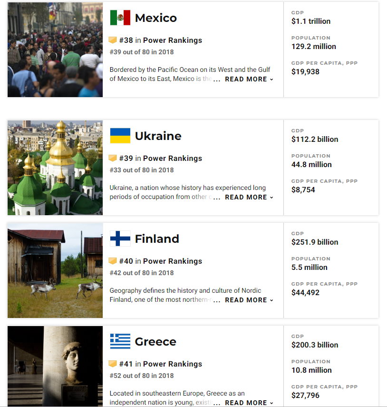Open Finland's reindeer and barn photo
The height and width of the screenshot is (407, 387).
55,270
